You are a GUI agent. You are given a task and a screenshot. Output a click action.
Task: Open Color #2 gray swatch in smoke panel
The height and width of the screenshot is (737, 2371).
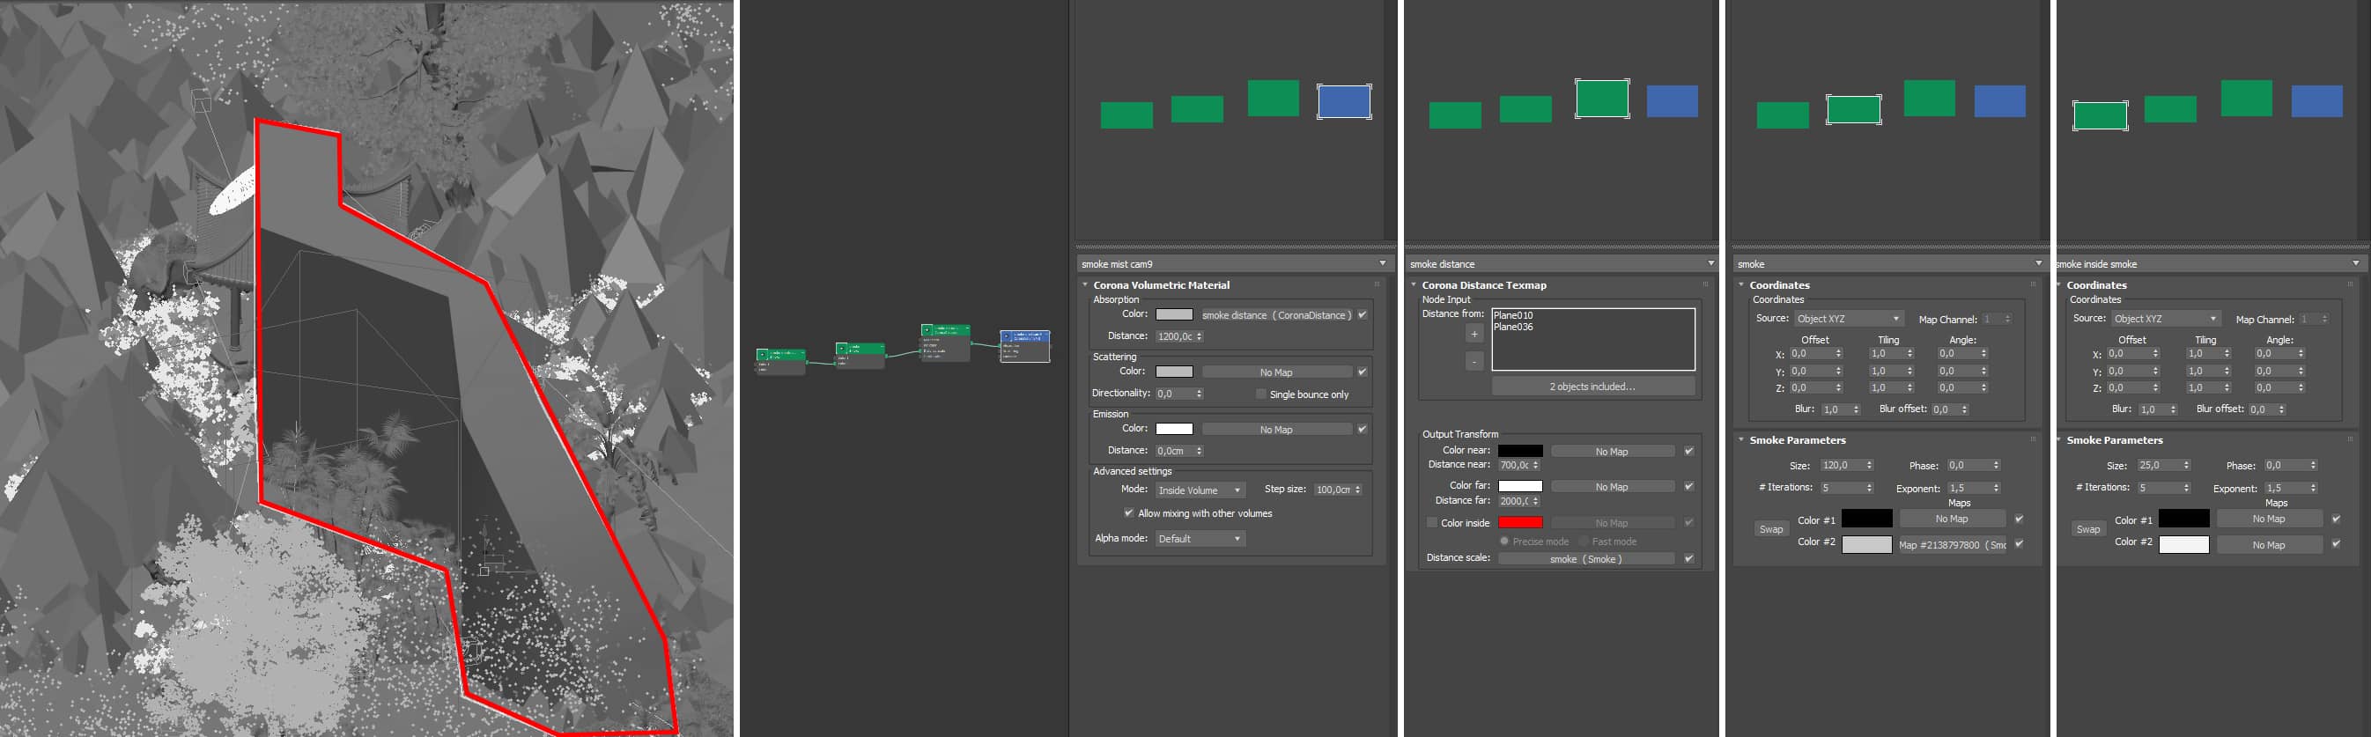1866,545
